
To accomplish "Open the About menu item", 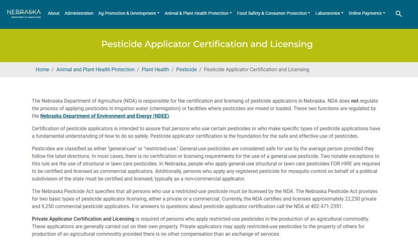I will (53, 13).
